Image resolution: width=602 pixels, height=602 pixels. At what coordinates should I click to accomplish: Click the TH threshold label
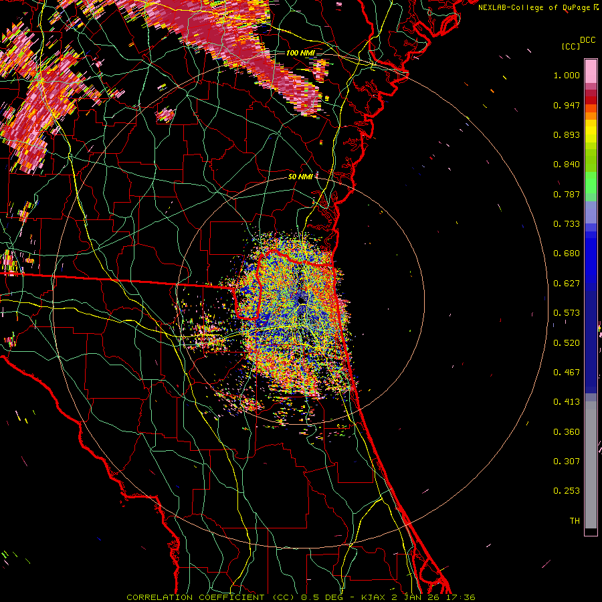[x=575, y=521]
